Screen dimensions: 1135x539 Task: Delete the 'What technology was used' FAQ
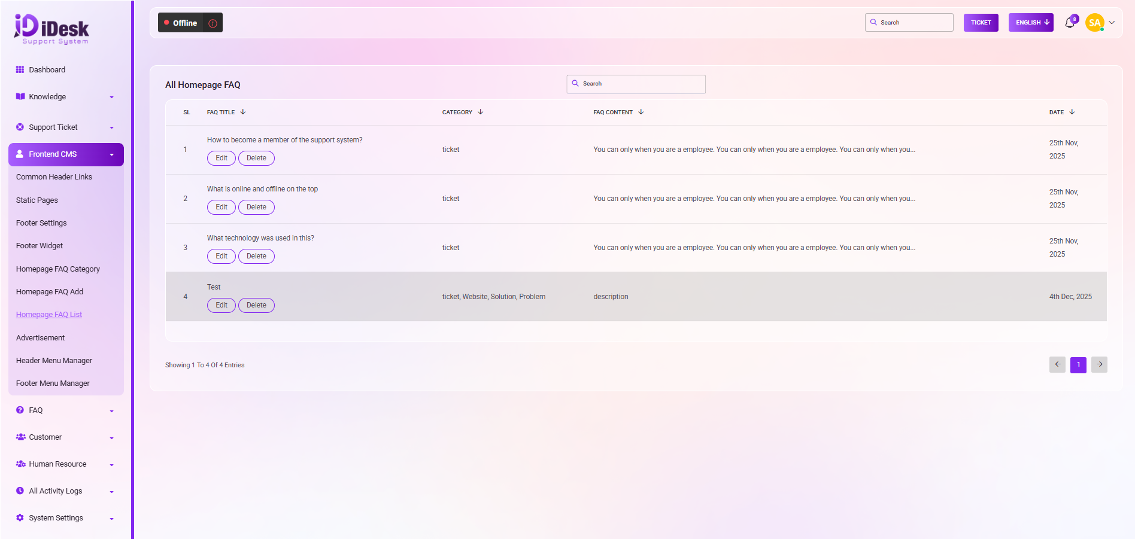[256, 256]
